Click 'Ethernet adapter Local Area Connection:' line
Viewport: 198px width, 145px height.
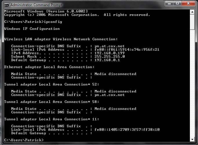[49, 67]
